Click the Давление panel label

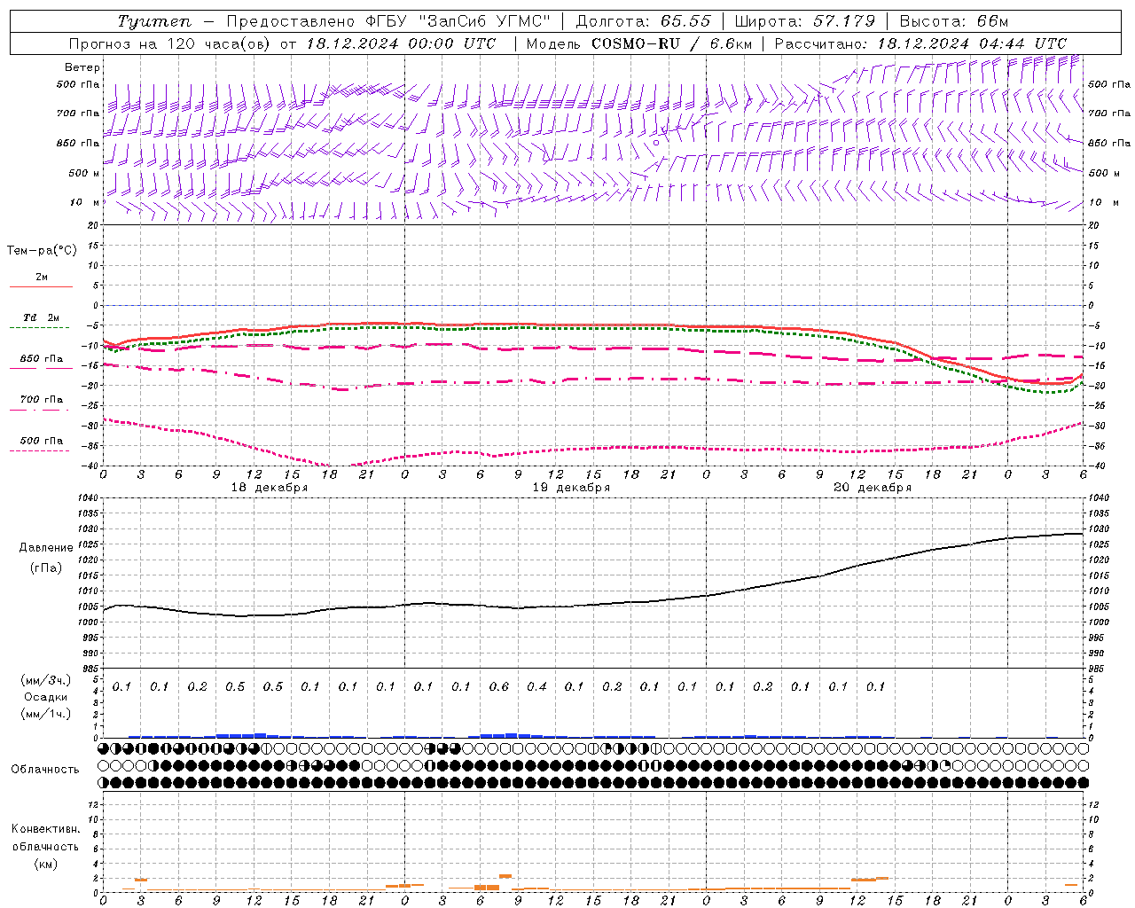point(46,548)
